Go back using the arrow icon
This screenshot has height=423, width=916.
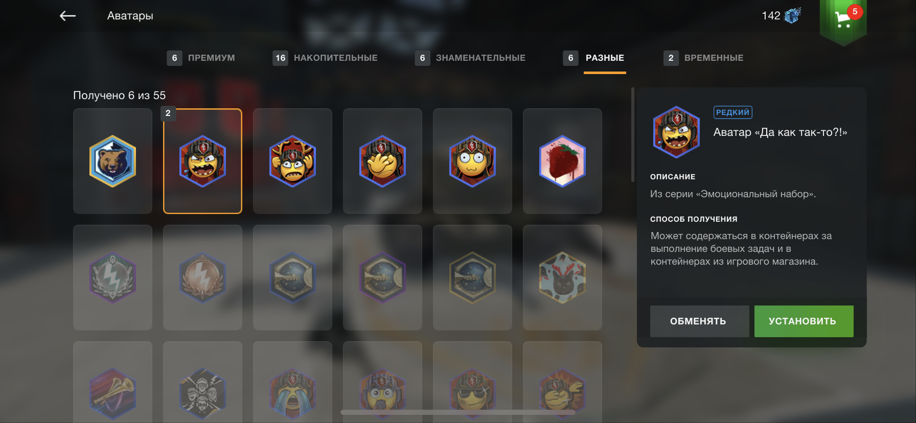coord(67,16)
